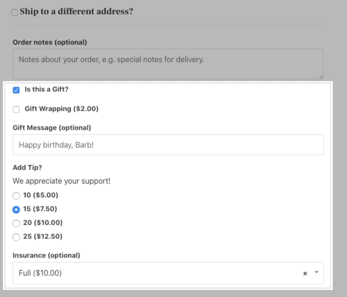Select the 10 ($5.00) tip radio button
Image resolution: width=347 pixels, height=297 pixels.
click(x=16, y=196)
